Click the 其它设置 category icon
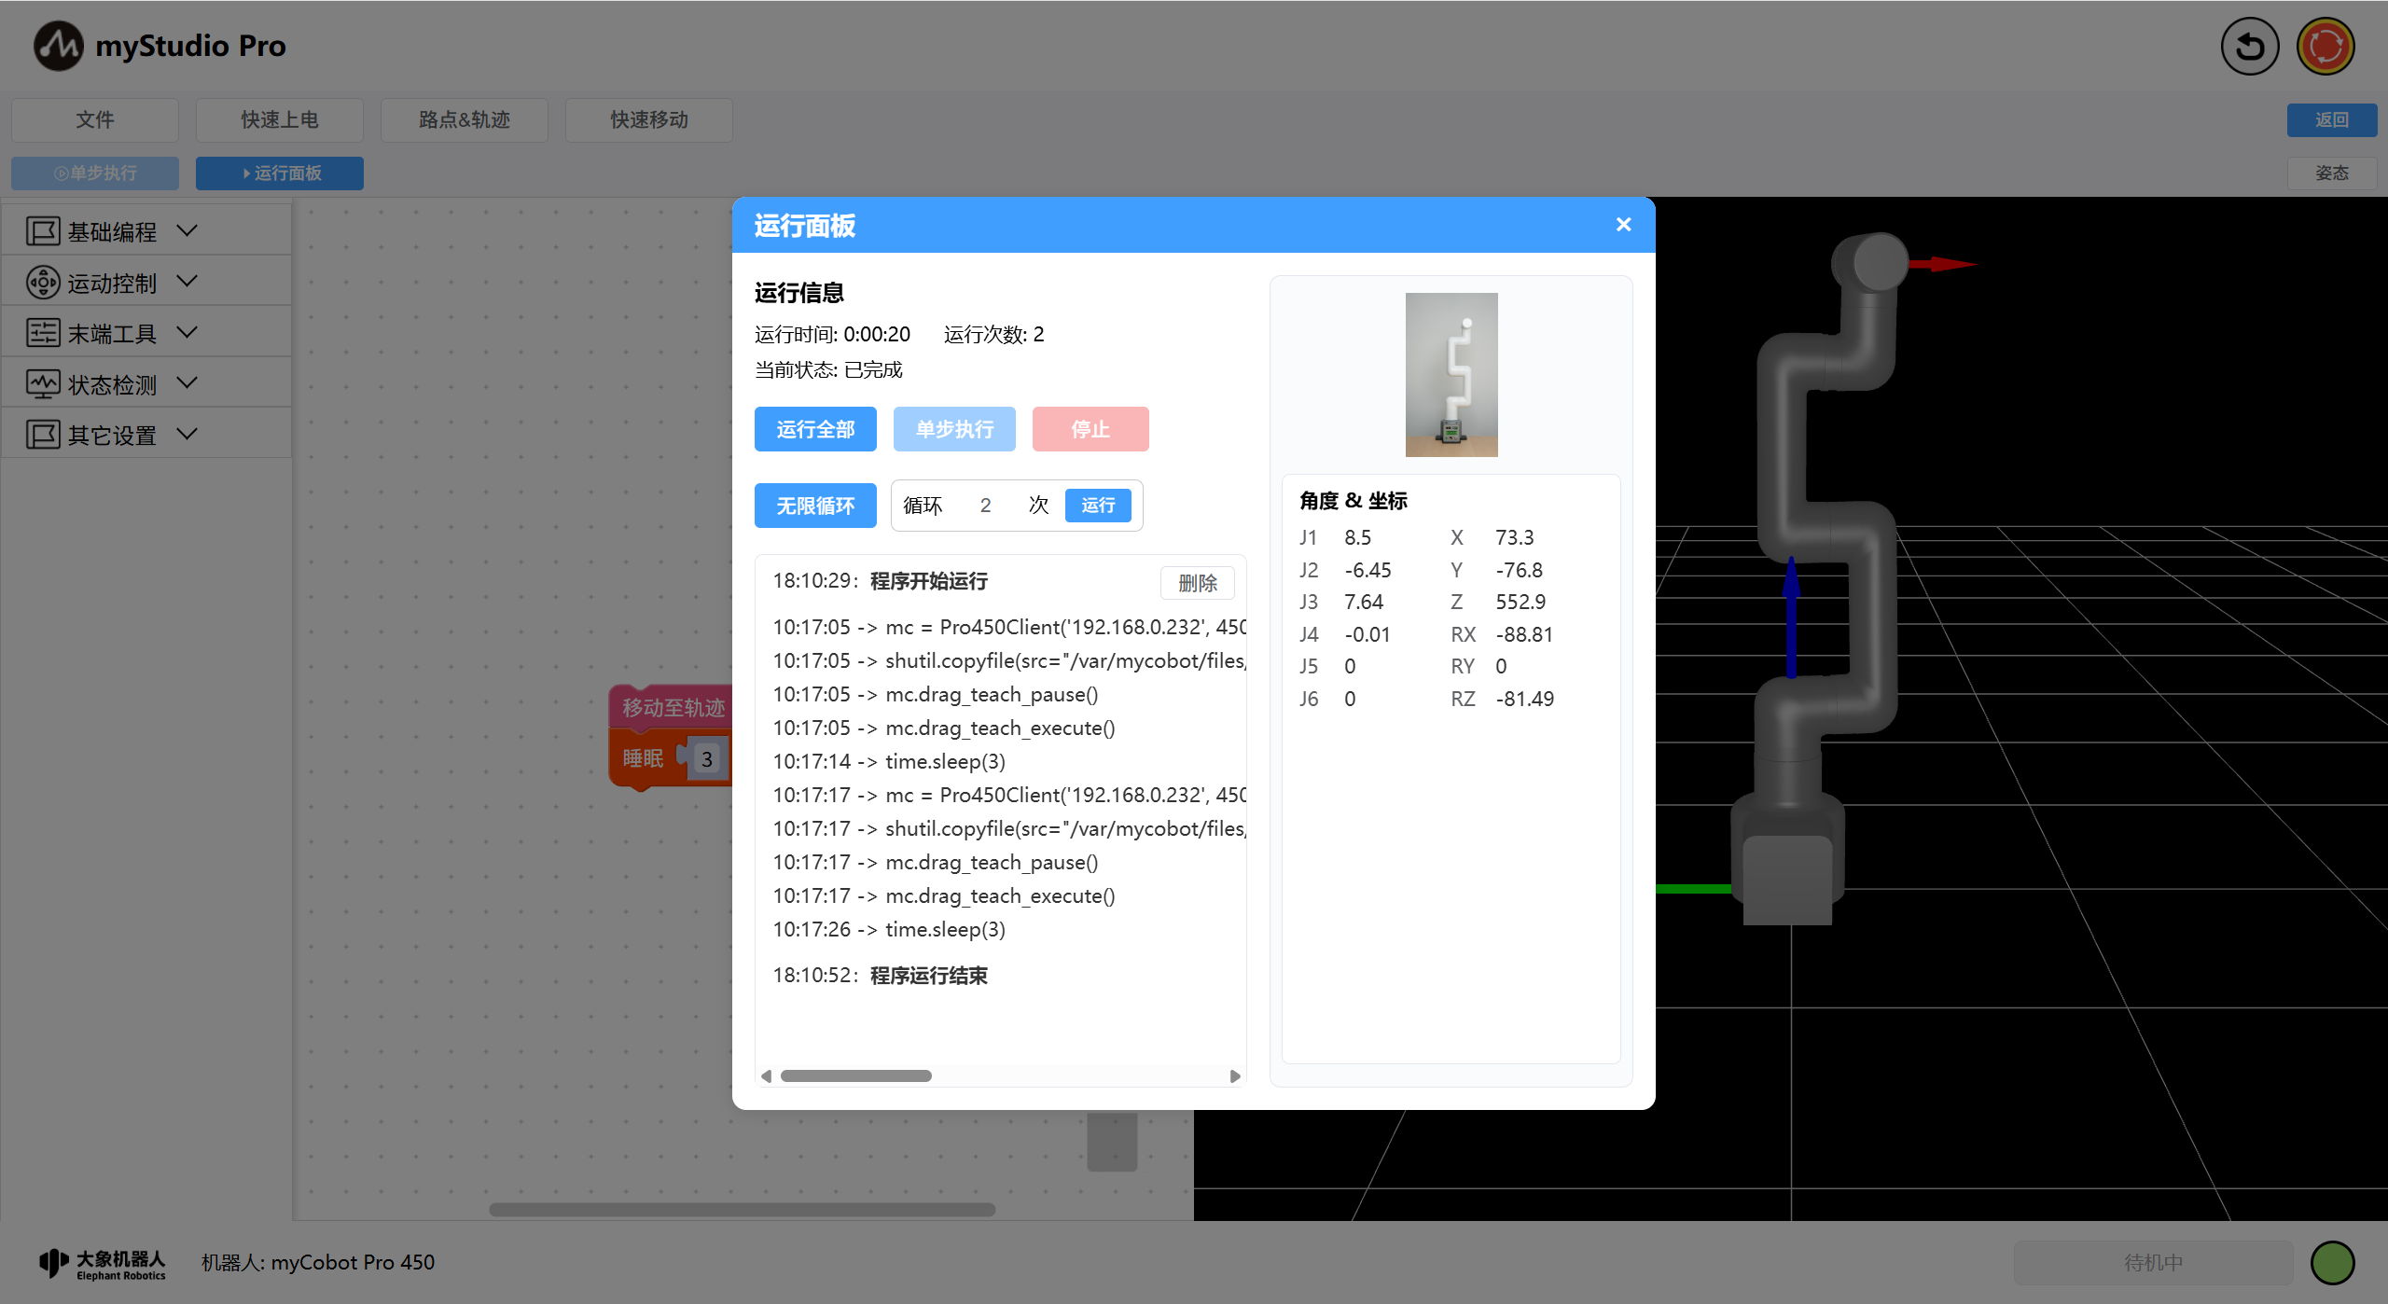This screenshot has width=2388, height=1304. [x=43, y=435]
